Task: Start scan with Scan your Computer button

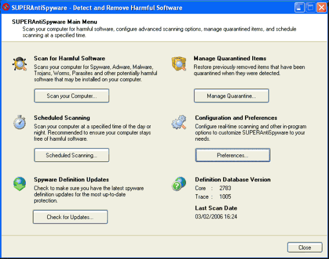Action: click(71, 96)
